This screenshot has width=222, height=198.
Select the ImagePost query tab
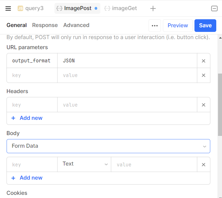pyautogui.click(x=77, y=8)
